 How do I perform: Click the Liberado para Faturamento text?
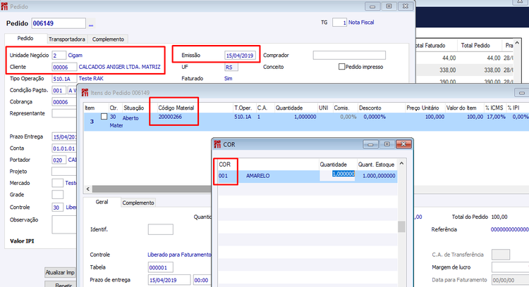click(179, 255)
